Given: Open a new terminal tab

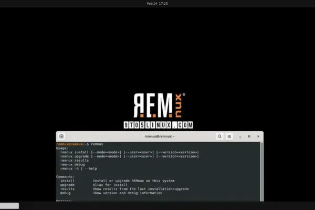Looking at the screenshot, I should (x=61, y=136).
